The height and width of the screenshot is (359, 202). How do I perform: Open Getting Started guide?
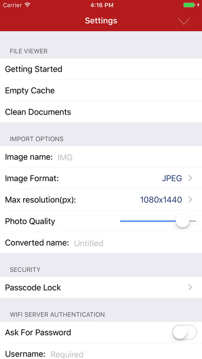click(x=101, y=69)
